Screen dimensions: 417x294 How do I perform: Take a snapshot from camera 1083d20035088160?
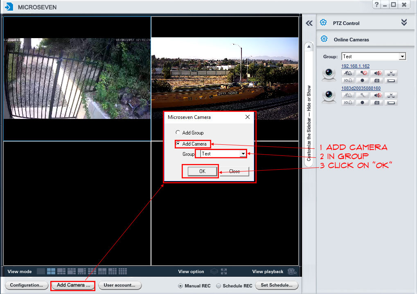(376, 103)
